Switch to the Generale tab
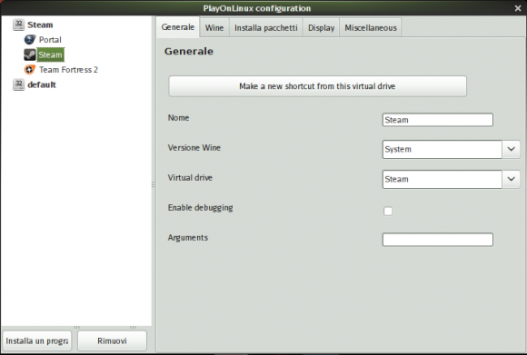Image resolution: width=527 pixels, height=355 pixels. tap(178, 27)
